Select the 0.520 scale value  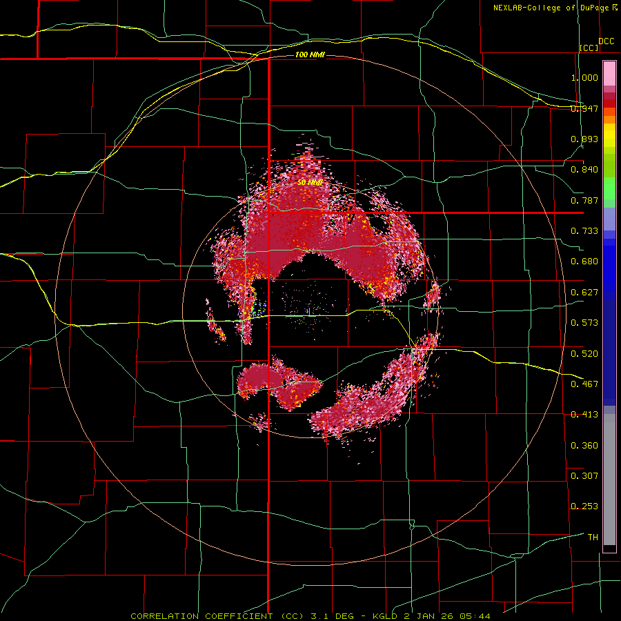click(x=584, y=353)
